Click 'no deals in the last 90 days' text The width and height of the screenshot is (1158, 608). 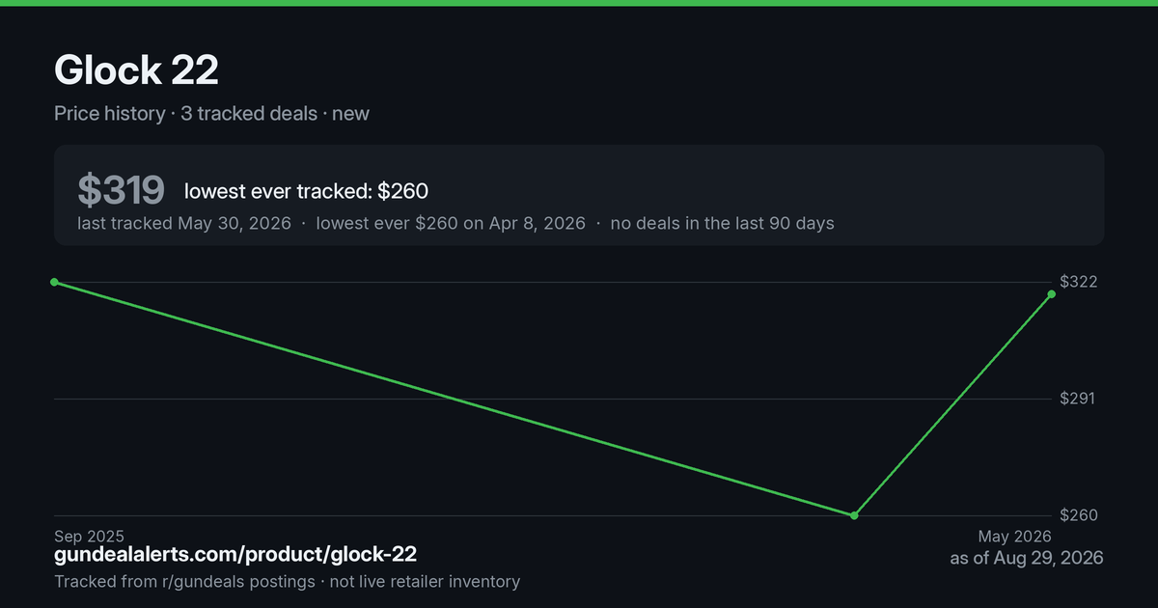click(722, 223)
